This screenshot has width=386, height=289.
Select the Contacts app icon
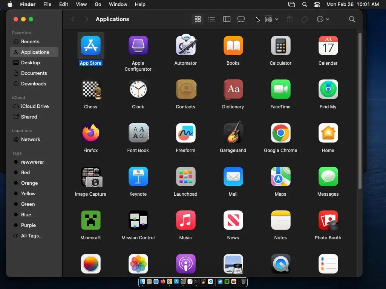(x=186, y=89)
